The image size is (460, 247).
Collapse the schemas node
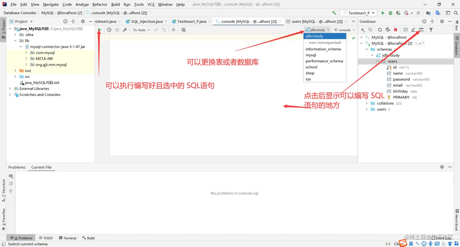367,49
